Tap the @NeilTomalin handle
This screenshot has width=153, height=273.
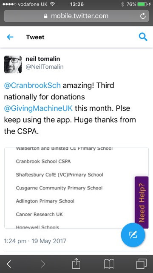click(45, 67)
